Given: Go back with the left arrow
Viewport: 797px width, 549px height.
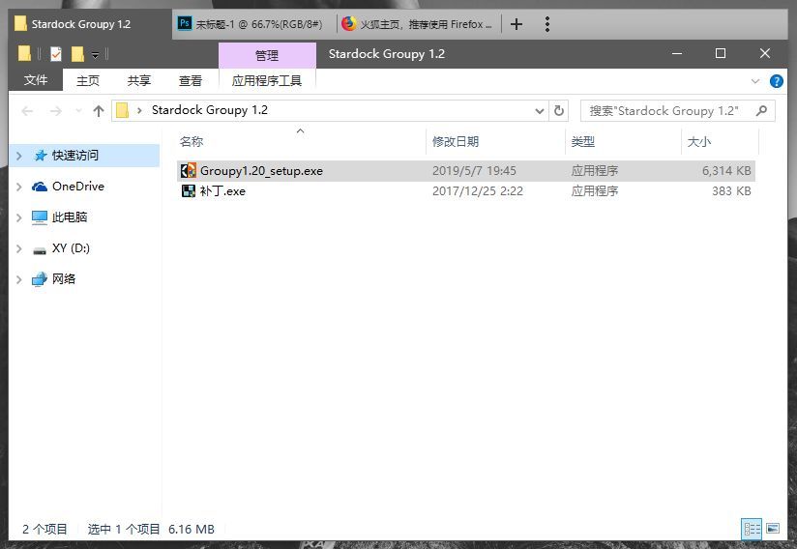Looking at the screenshot, I should coord(27,111).
